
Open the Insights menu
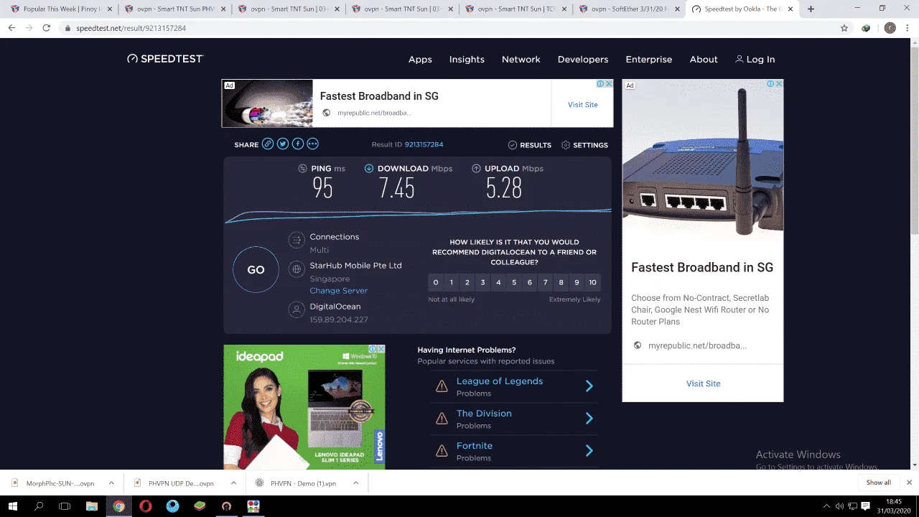click(x=467, y=60)
